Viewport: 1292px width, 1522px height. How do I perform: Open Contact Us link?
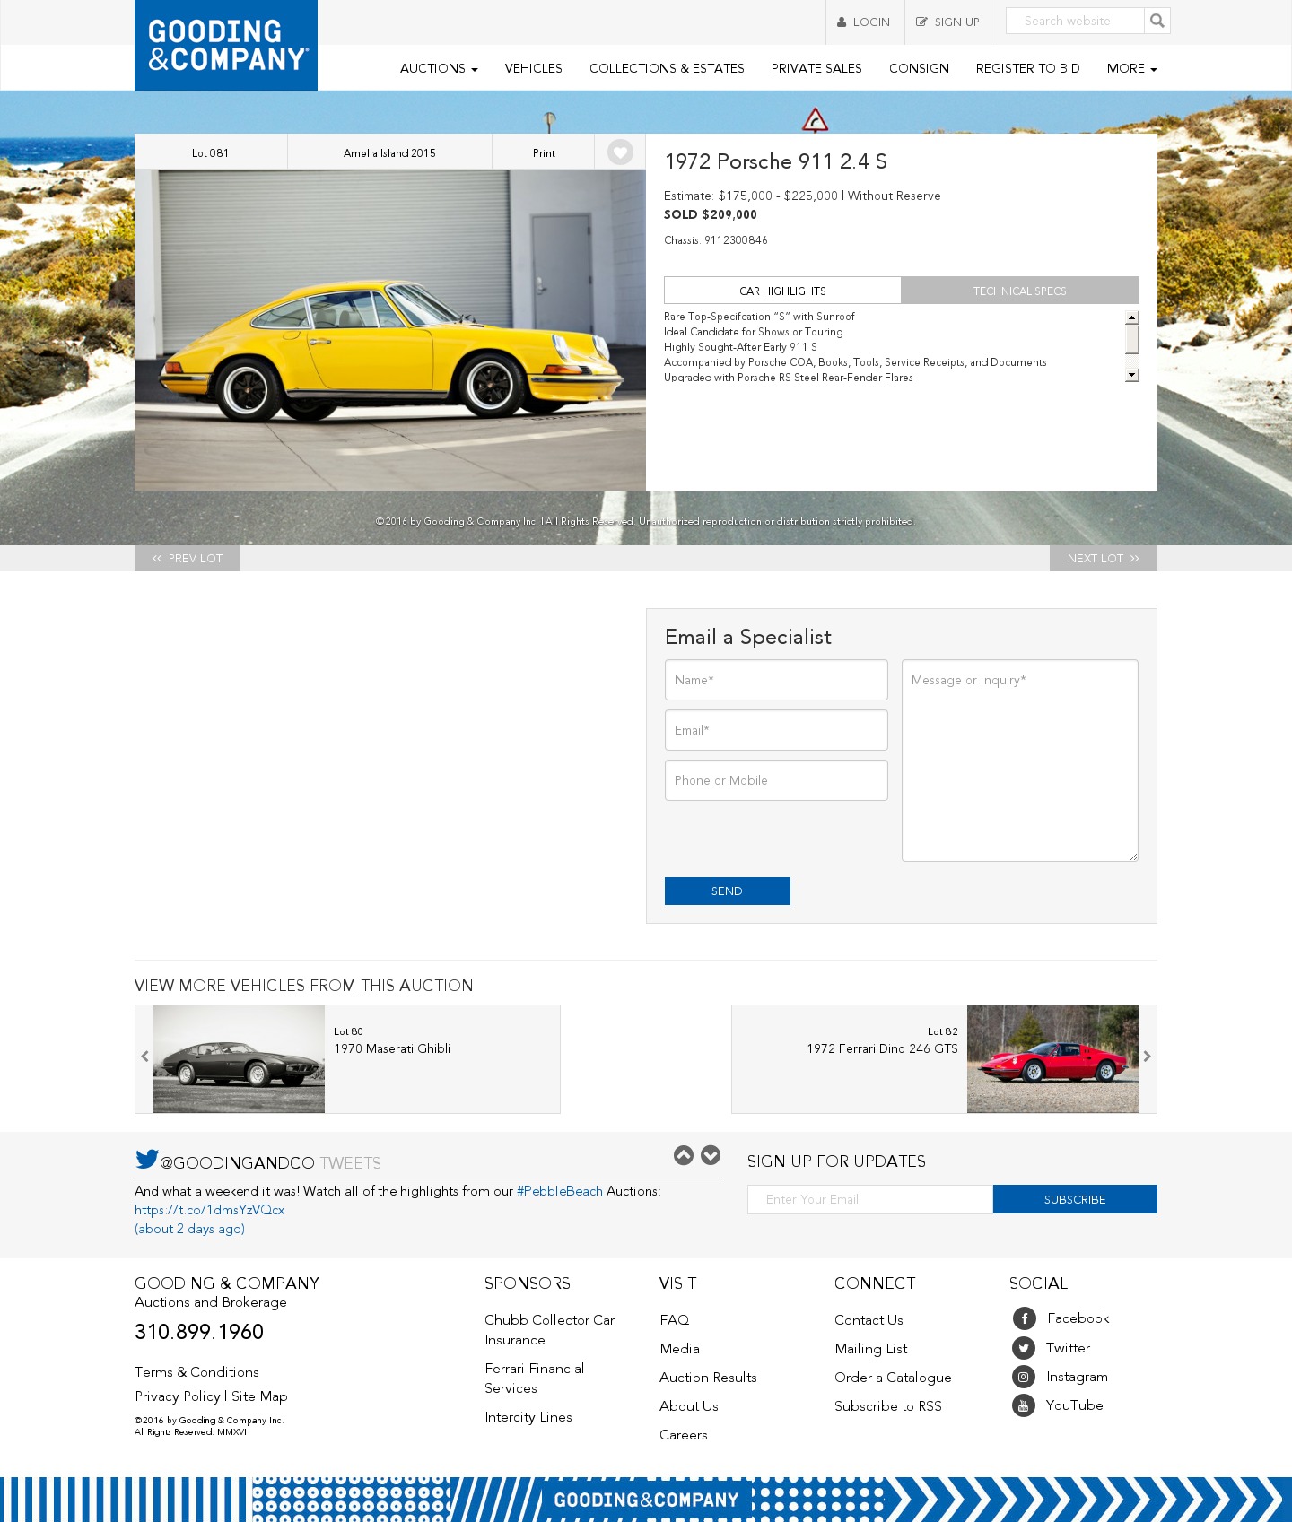tap(869, 1320)
